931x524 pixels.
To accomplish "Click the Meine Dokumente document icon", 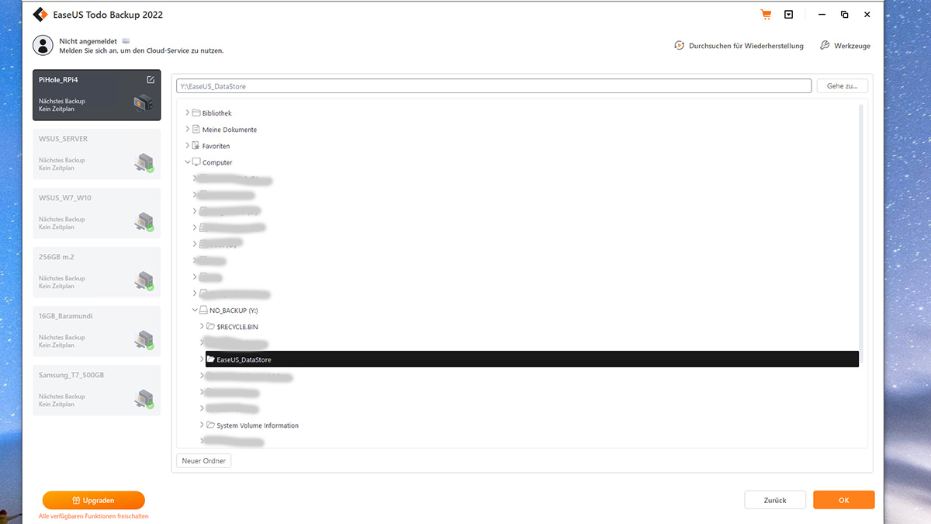I will point(196,130).
